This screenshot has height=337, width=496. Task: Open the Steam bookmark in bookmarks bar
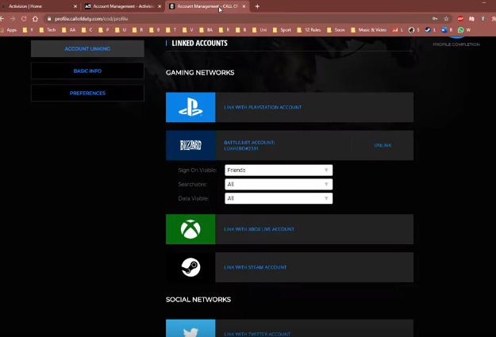coord(430,30)
